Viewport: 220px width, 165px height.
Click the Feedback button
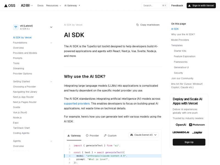(x=177, y=5)
